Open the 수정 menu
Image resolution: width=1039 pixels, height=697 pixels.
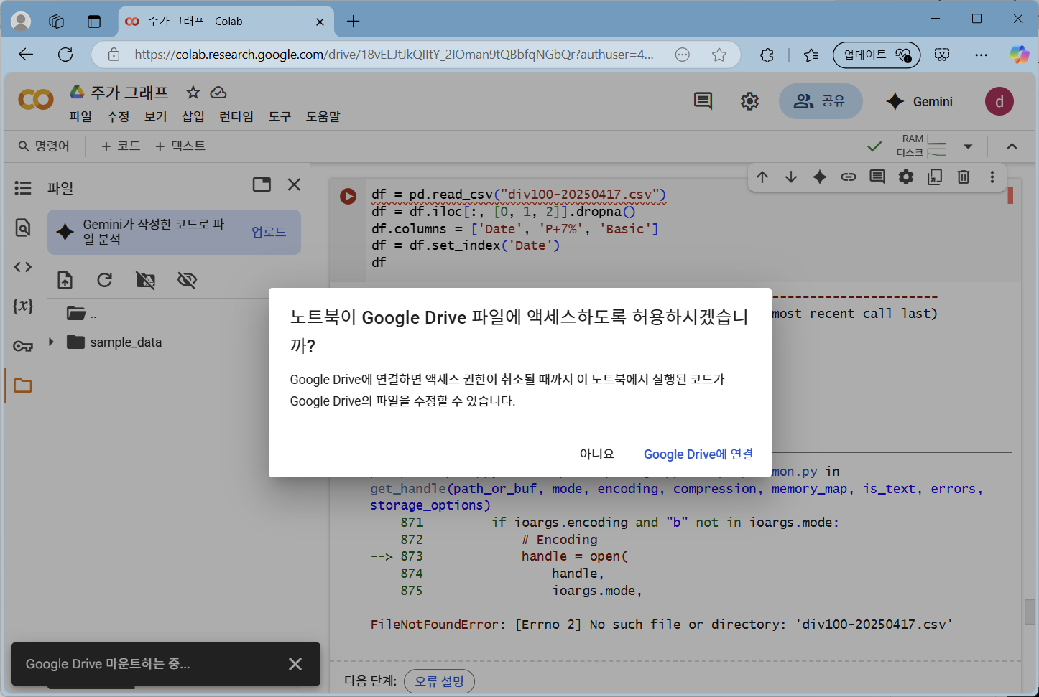coord(118,116)
